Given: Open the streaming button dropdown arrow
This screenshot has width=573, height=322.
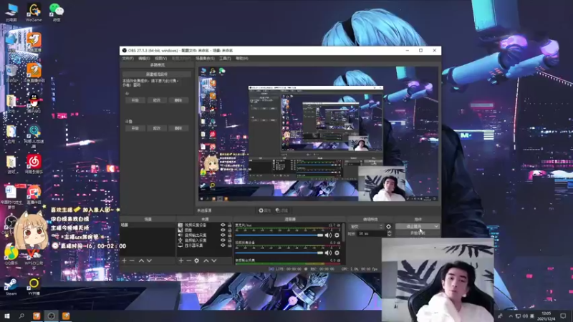Looking at the screenshot, I should (436, 226).
